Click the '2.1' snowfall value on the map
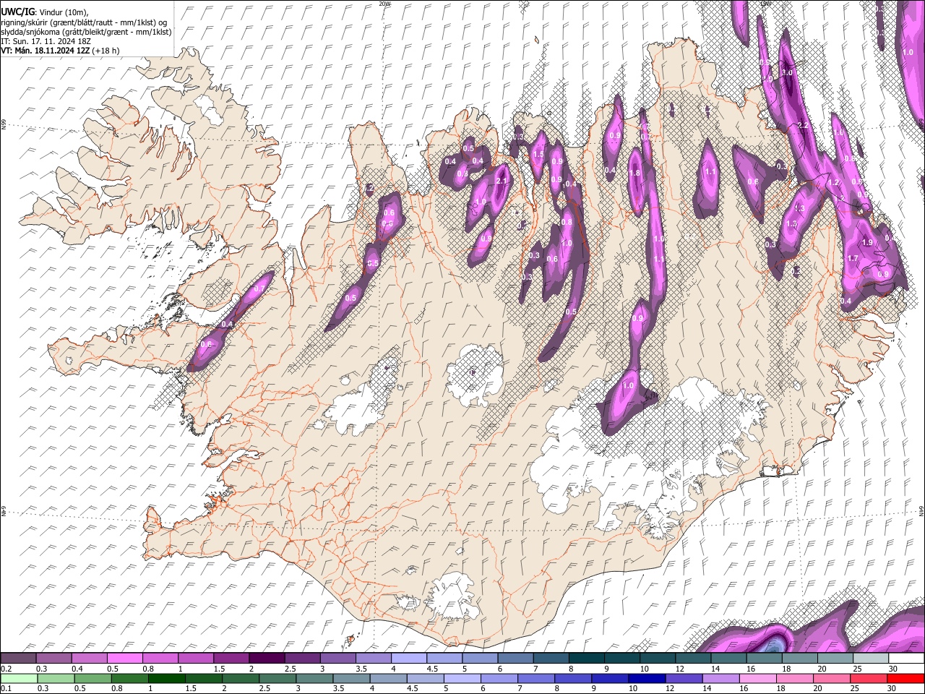 point(502,181)
